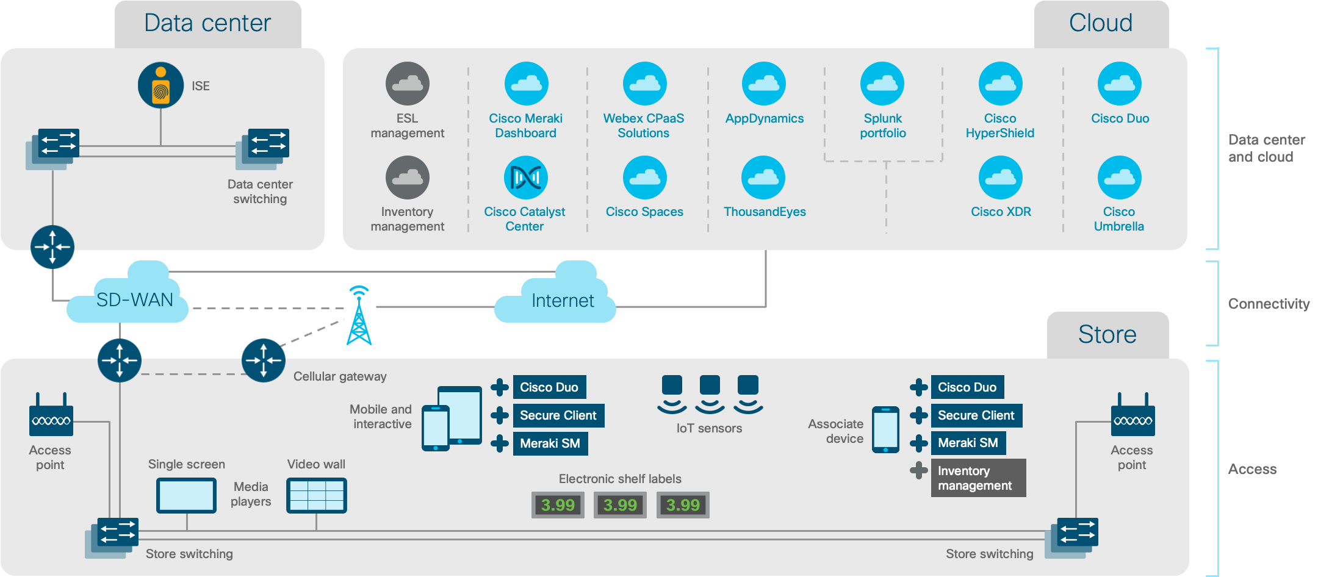
Task: Click the Cellular gateway router icon
Action: pos(264,360)
